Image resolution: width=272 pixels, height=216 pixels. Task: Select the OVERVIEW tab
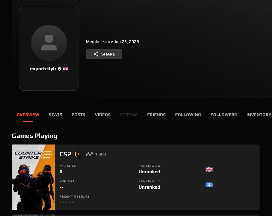click(28, 115)
